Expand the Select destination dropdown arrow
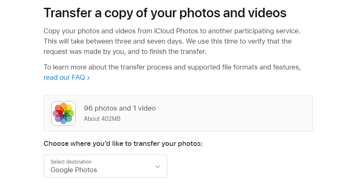361x180 pixels. tap(157, 166)
